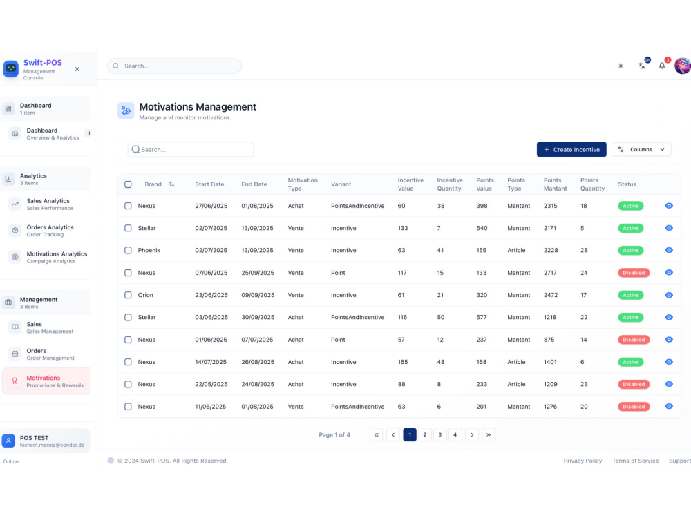This screenshot has width=691, height=518.
Task: Click the home icon beside Dashboard Overview
Action: point(15,133)
